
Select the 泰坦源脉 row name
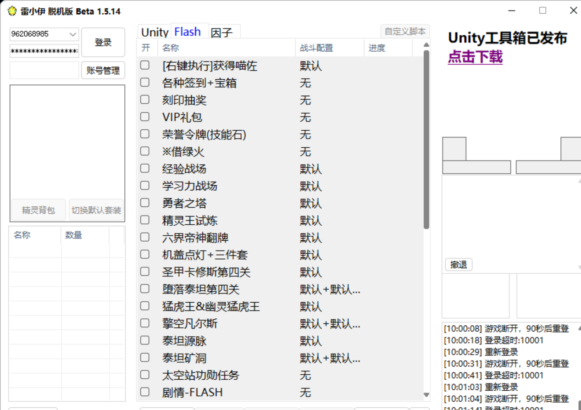click(184, 341)
